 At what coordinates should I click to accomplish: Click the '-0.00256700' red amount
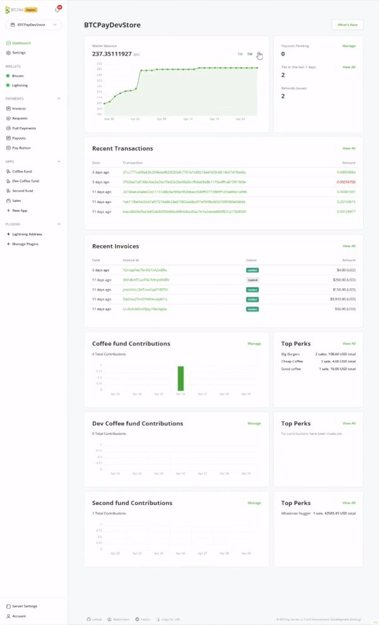tap(346, 182)
